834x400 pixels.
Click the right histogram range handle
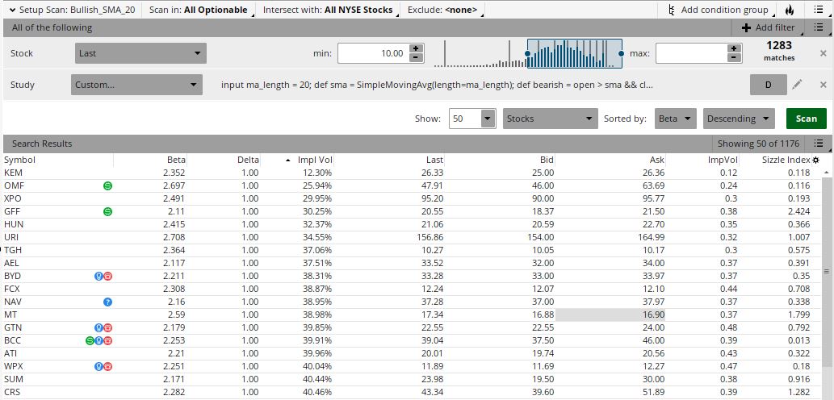[621, 54]
